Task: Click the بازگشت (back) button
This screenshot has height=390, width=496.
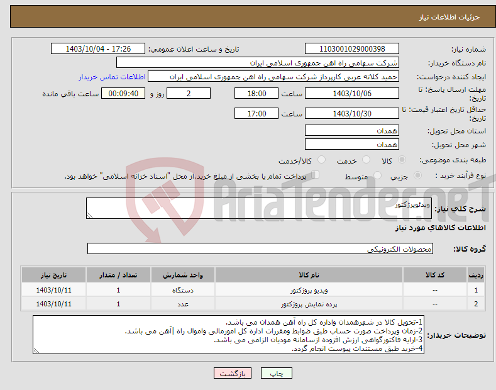Action: point(233,374)
